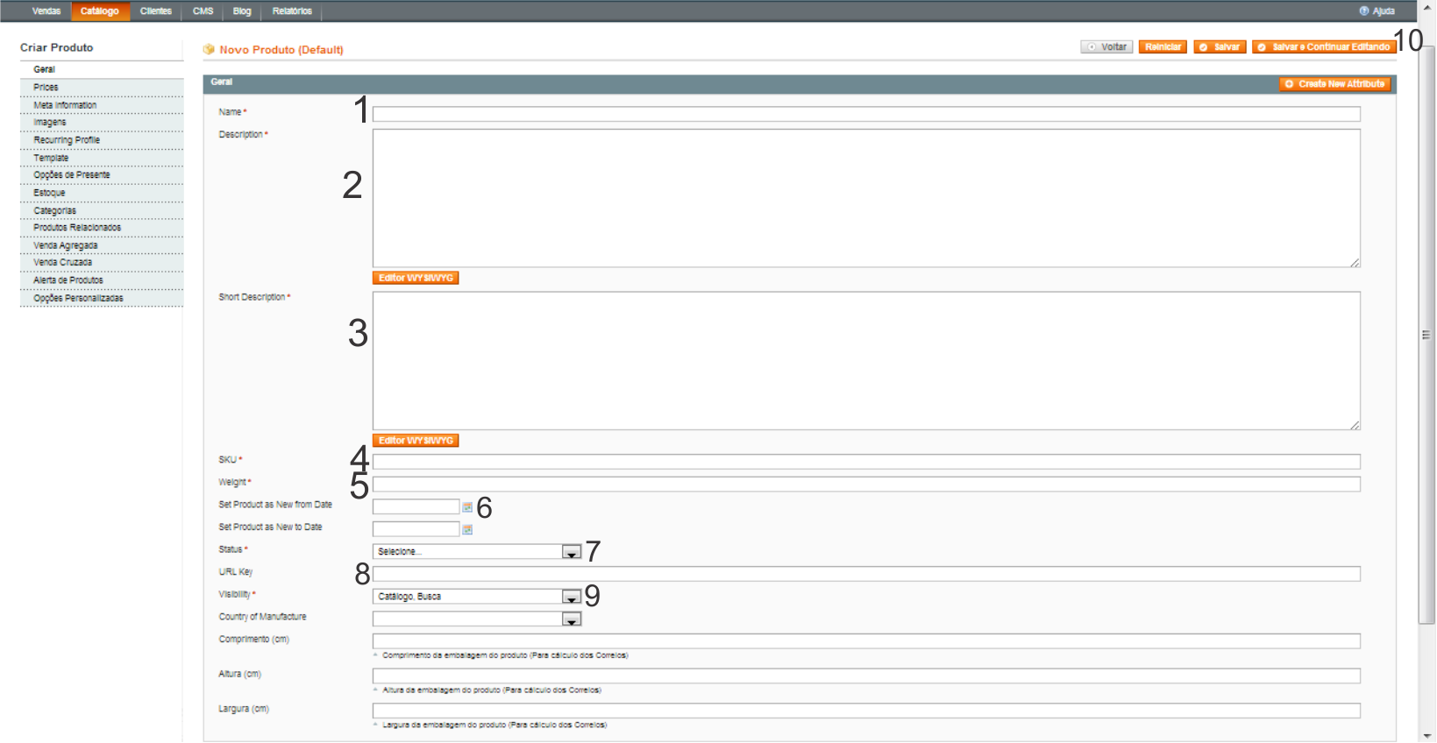Screen dimensions: 1437x743
Task: Open WYSIWYG editor under Description
Action: point(416,278)
